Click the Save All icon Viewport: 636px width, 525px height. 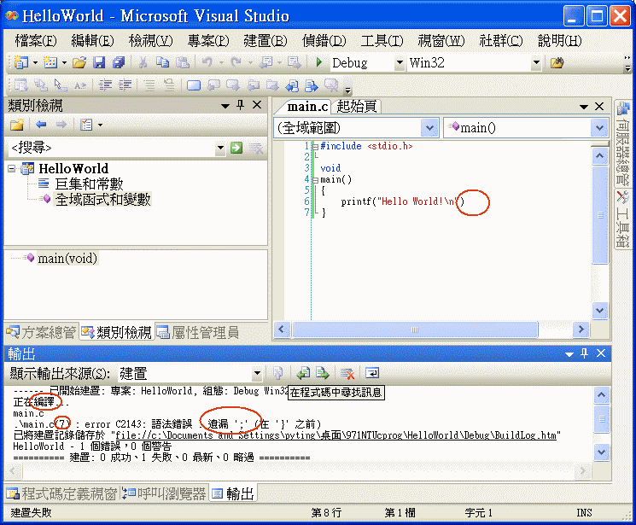pos(119,62)
